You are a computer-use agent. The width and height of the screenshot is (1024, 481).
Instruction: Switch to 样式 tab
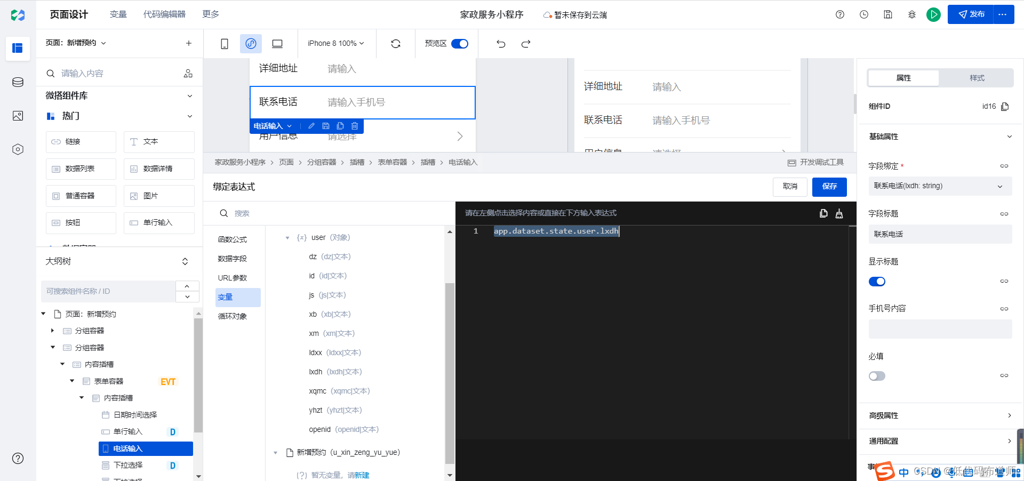[977, 78]
